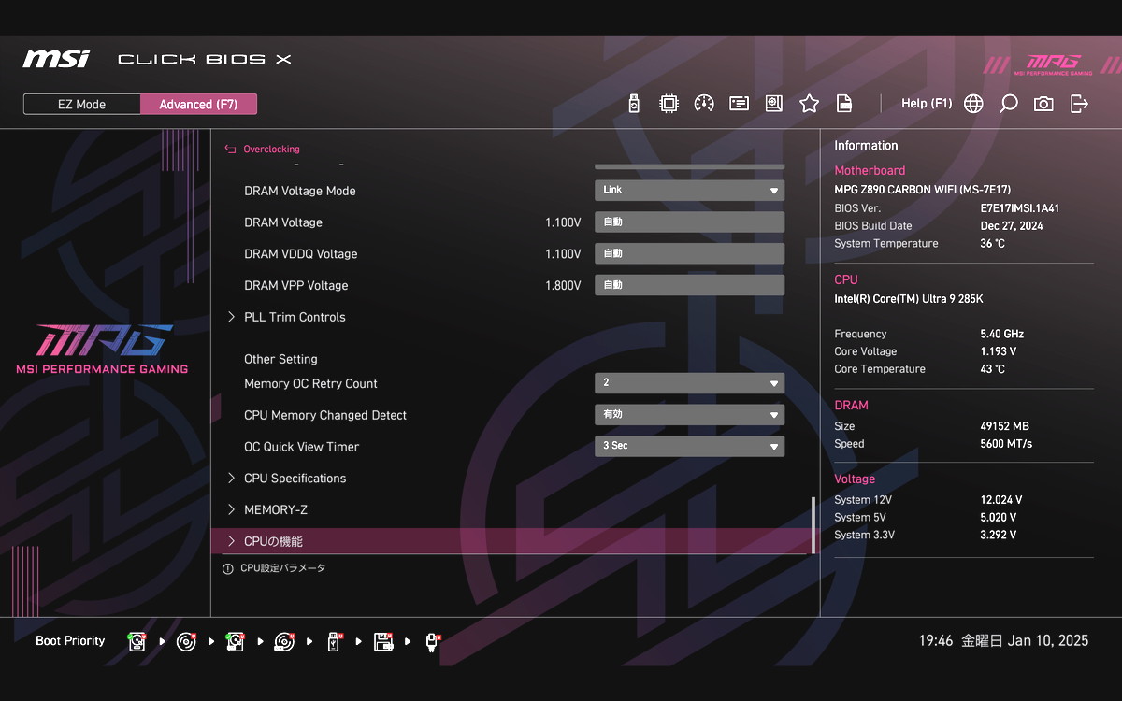Open Memory OC Retry Count dropdown

click(x=690, y=383)
